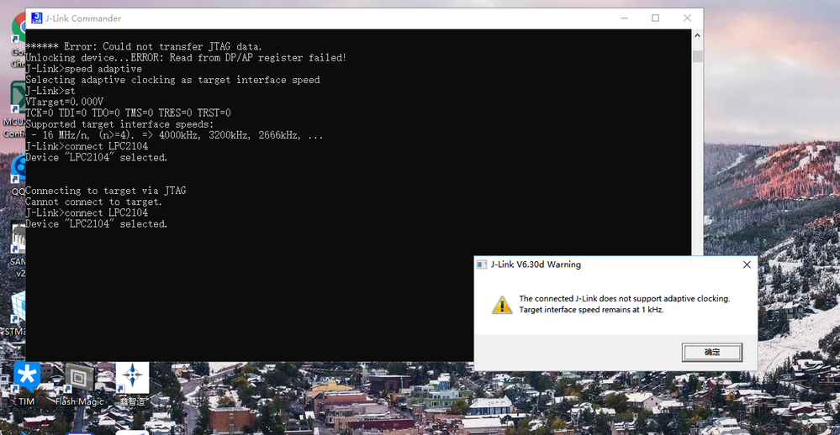Click the J-Link Commander vertical scrollbar thumb
This screenshot has width=840, height=435.
[697, 56]
